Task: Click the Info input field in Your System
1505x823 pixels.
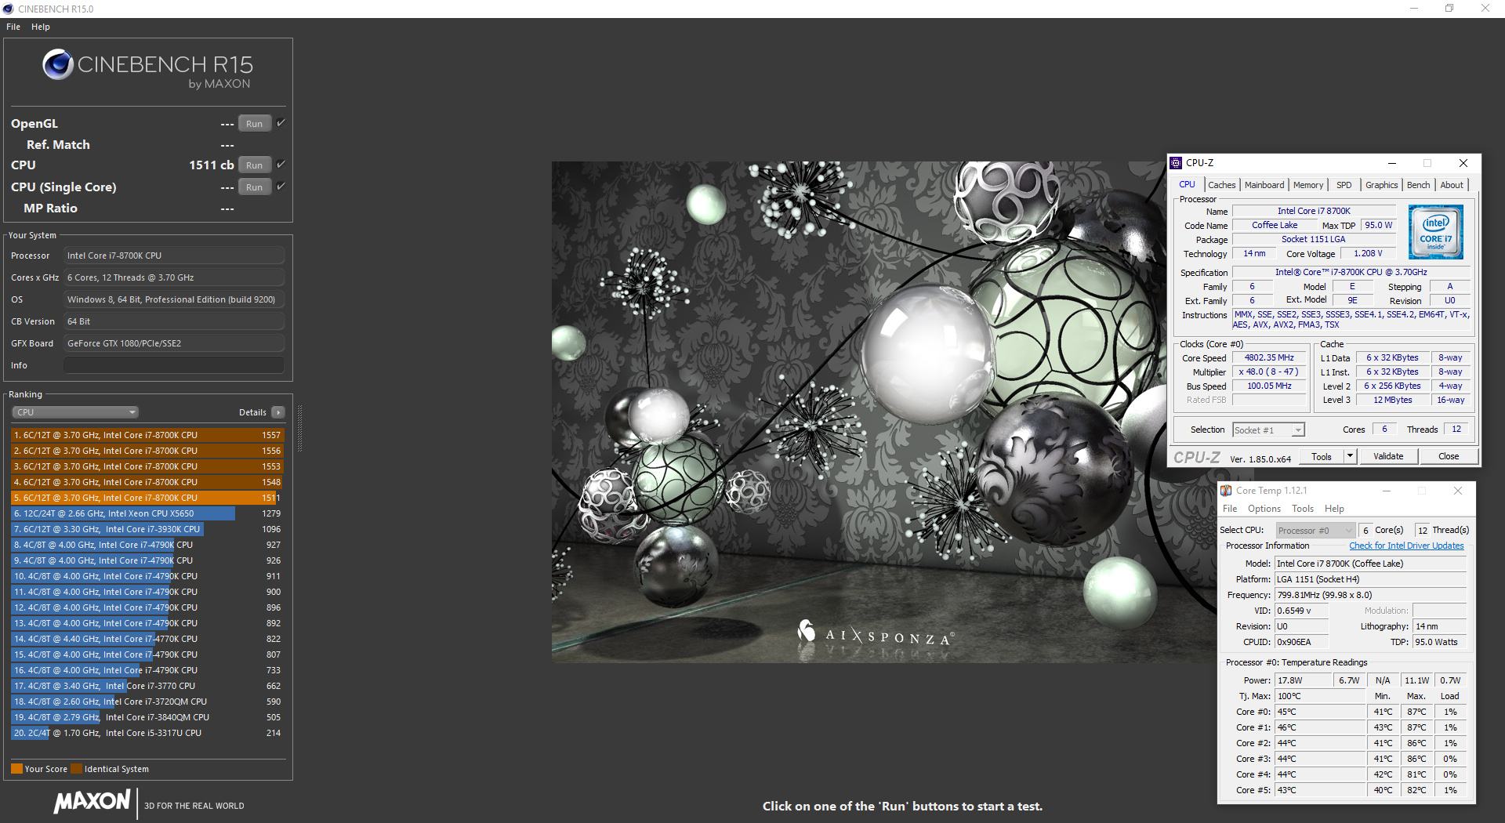Action: [174, 365]
